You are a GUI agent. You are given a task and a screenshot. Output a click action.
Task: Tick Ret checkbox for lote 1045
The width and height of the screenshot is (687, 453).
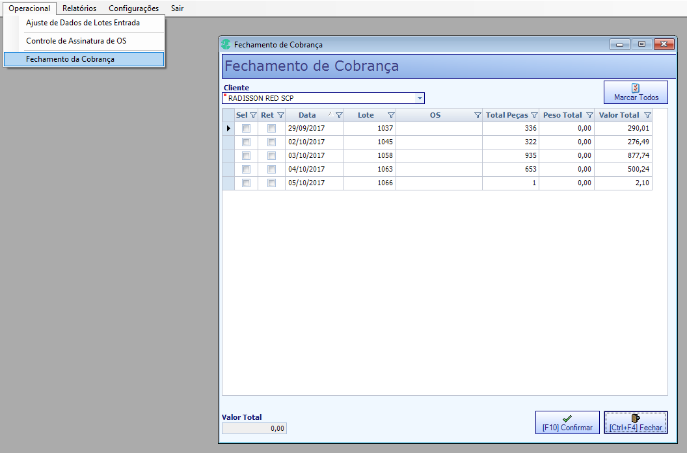pyautogui.click(x=272, y=142)
